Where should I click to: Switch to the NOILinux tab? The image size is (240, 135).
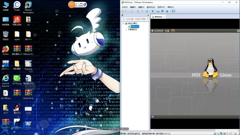pos(158,17)
